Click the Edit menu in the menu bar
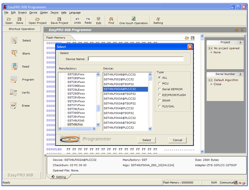Image resolution: width=249 pixels, height=190 pixels. click(x=14, y=12)
